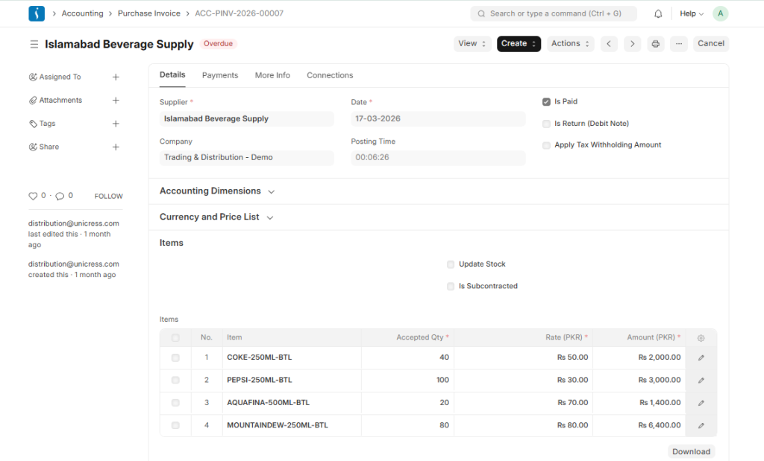This screenshot has height=461, width=764.
Task: Open the Actions dropdown
Action: pyautogui.click(x=571, y=44)
